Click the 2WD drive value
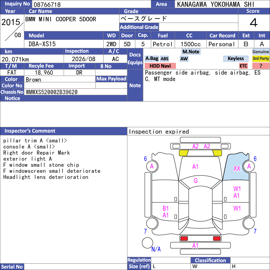270x270 pixels. [x=111, y=44]
